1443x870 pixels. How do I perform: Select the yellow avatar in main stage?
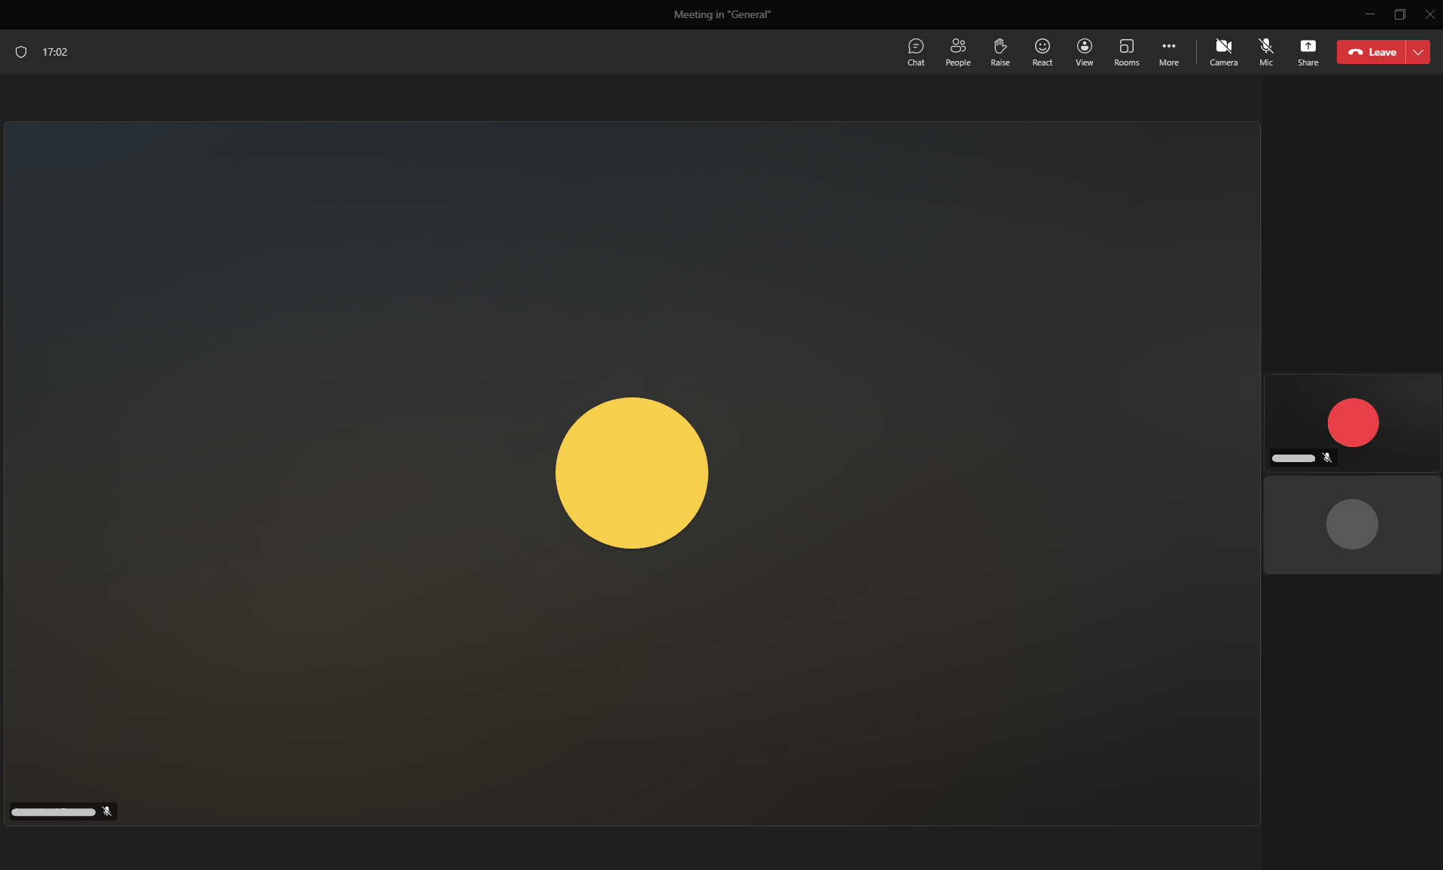632,473
